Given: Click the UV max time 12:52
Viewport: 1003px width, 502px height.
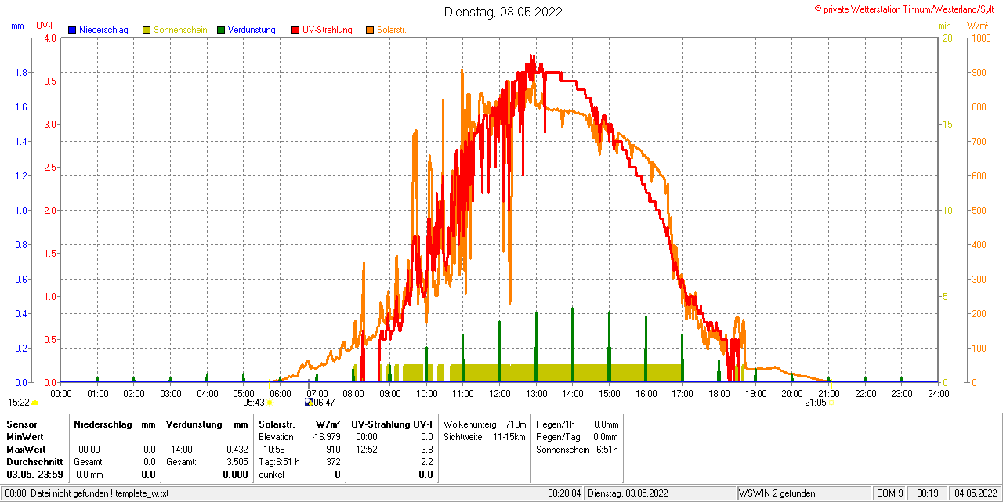Looking at the screenshot, I should click(x=366, y=450).
